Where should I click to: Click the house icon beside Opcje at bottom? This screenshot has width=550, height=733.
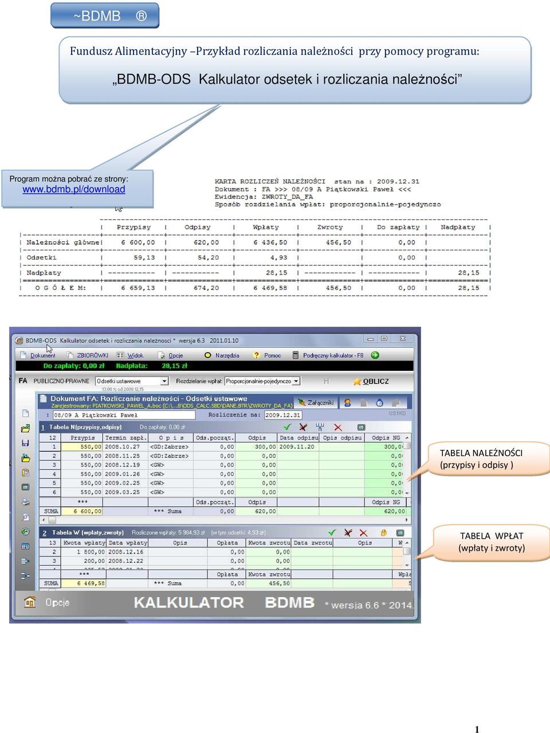pyautogui.click(x=30, y=602)
